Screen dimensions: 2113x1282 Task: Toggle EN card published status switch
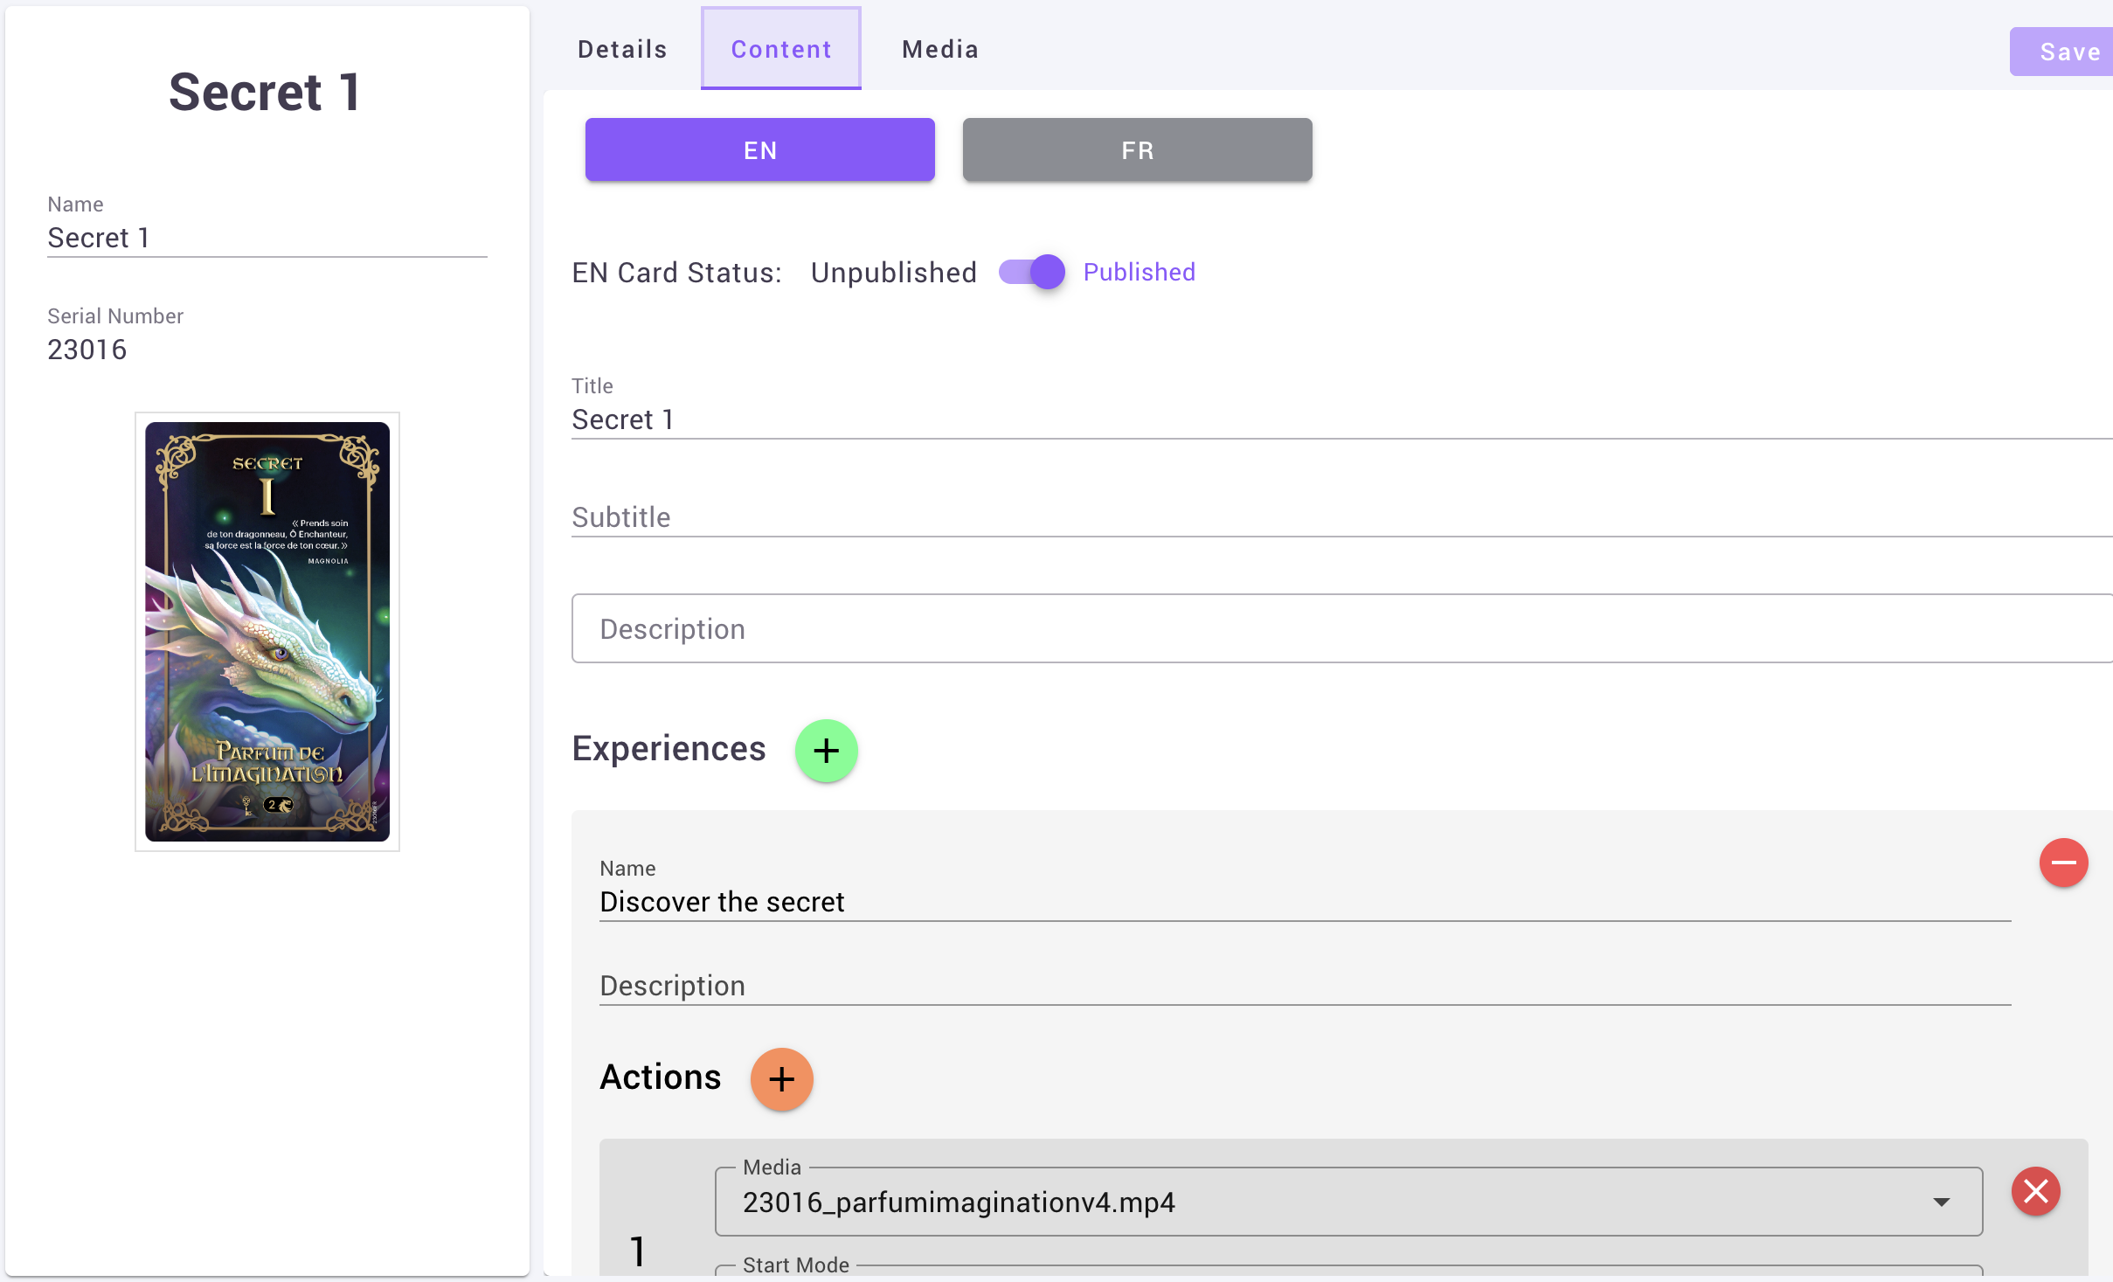tap(1033, 273)
